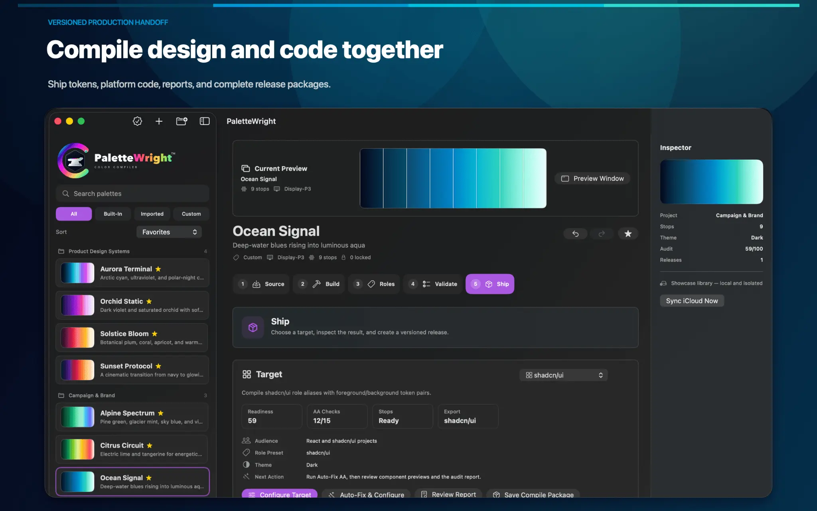The image size is (817, 511).
Task: Select the Custom filter tab
Action: point(191,214)
